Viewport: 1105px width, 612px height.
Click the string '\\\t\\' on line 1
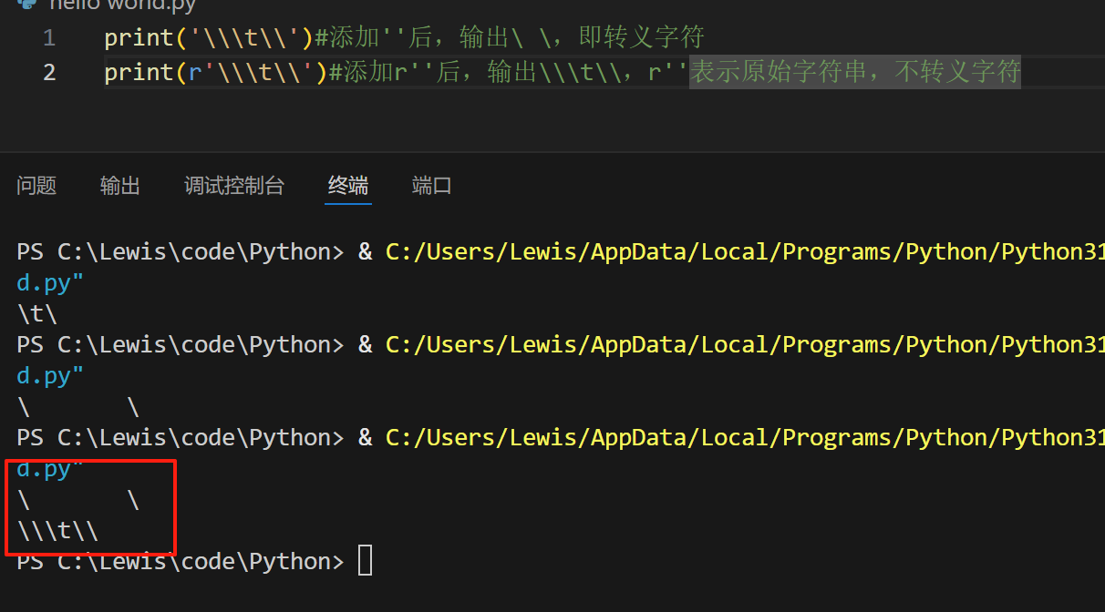246,38
